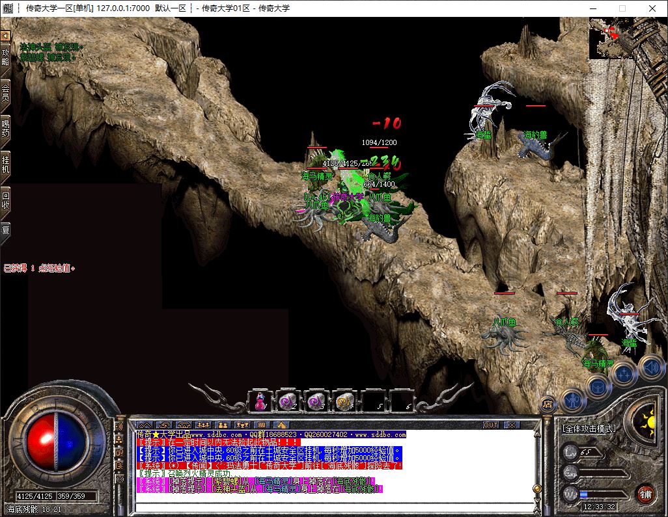Open the character equipment round button
The height and width of the screenshot is (517, 668).
(573, 399)
